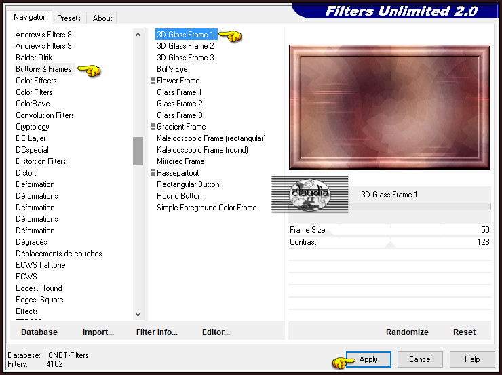Screen dimensions: 502x375
Task: Choose Bull's Eye filter
Action: click(x=172, y=69)
